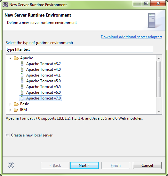
Task: Open Download additional server adapters link
Action: 132,37
